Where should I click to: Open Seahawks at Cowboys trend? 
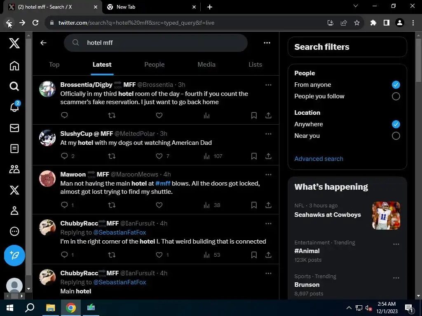click(x=328, y=215)
